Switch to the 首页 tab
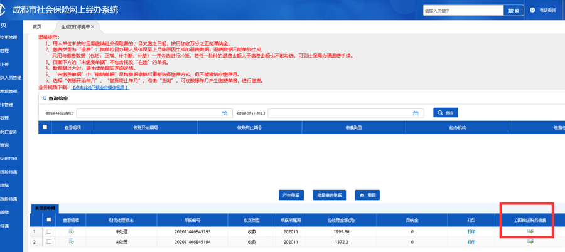Viewport: 565px width, 252px height. (x=37, y=27)
